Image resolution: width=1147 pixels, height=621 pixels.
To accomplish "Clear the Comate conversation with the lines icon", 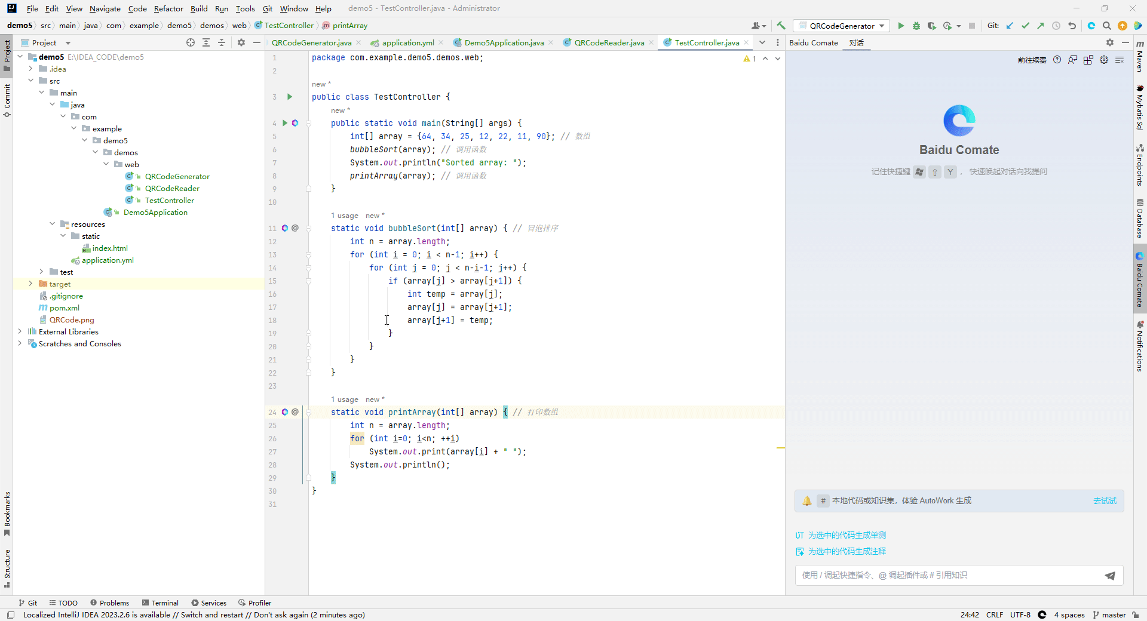I will [1120, 60].
